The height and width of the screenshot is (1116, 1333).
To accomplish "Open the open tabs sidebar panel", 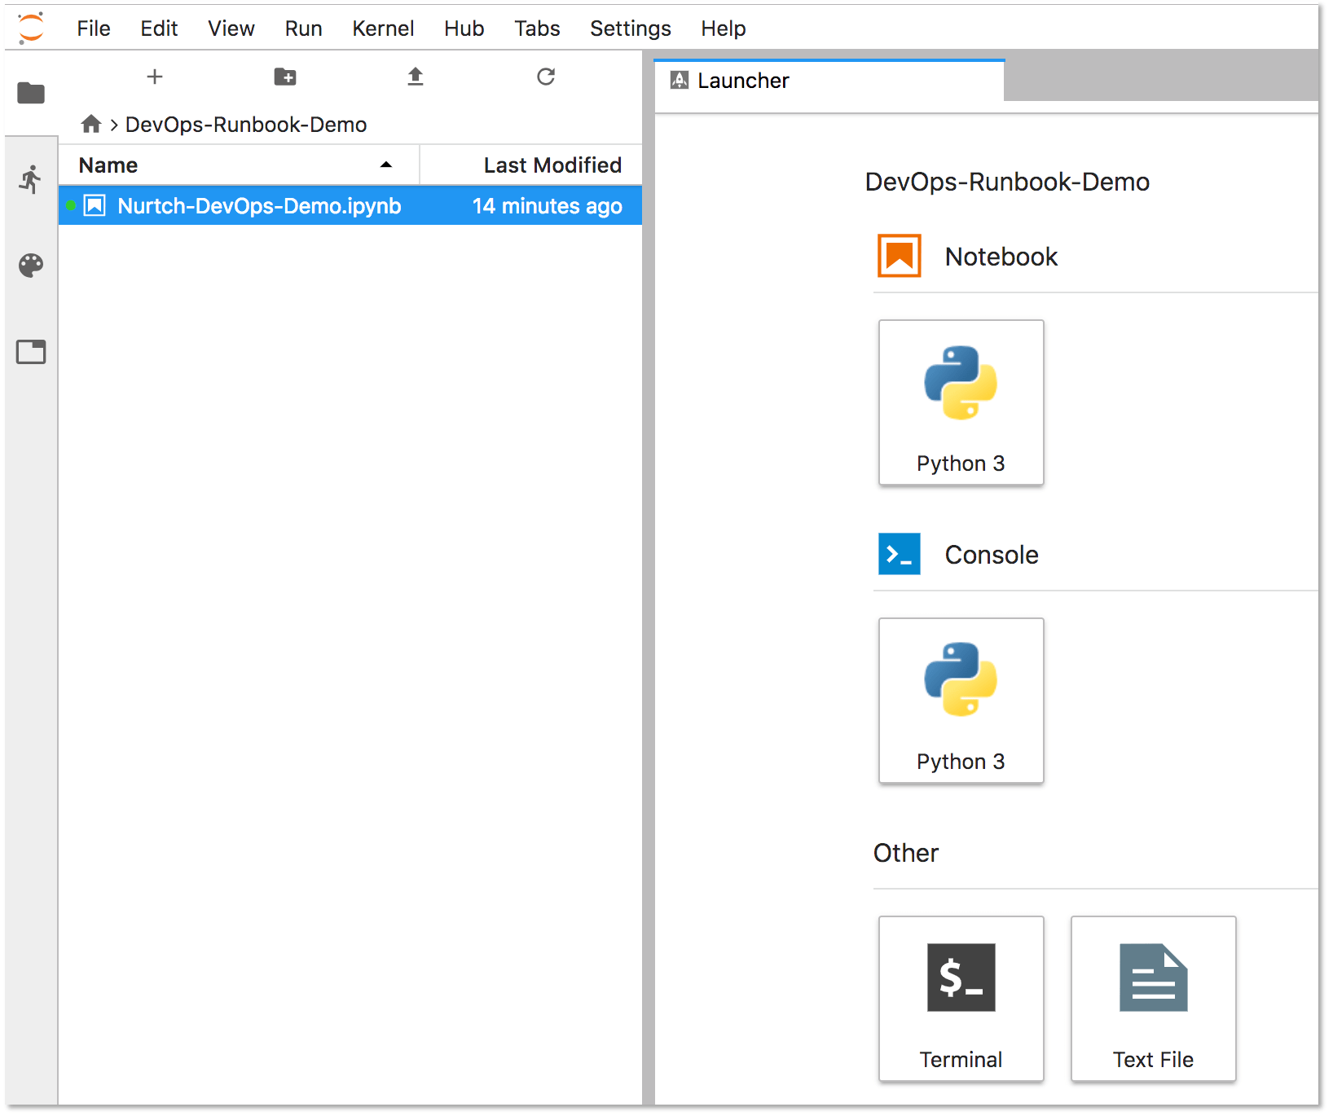I will (x=30, y=351).
